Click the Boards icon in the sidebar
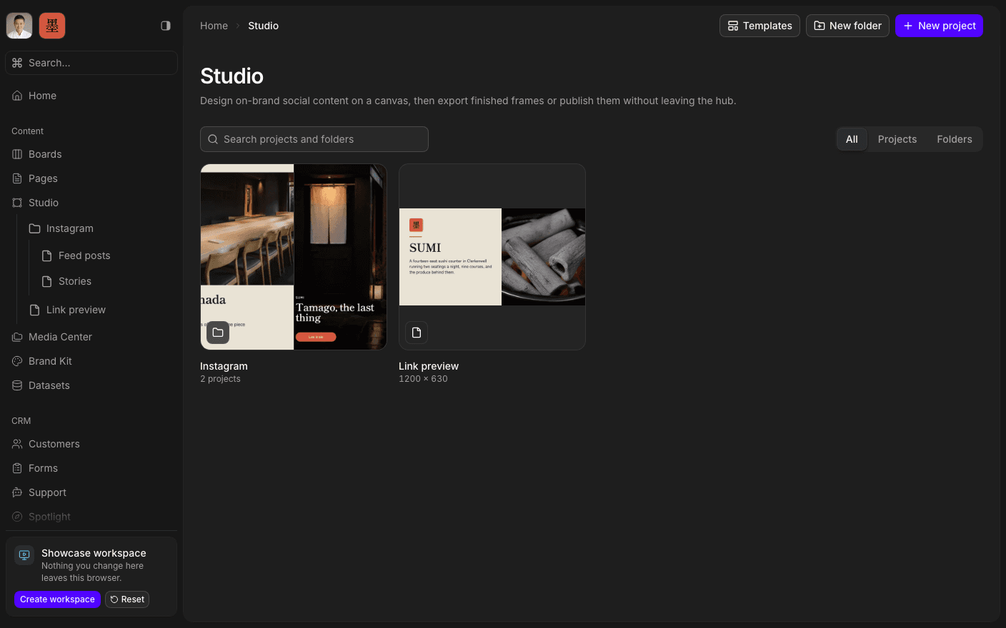Image resolution: width=1006 pixels, height=628 pixels. [17, 154]
